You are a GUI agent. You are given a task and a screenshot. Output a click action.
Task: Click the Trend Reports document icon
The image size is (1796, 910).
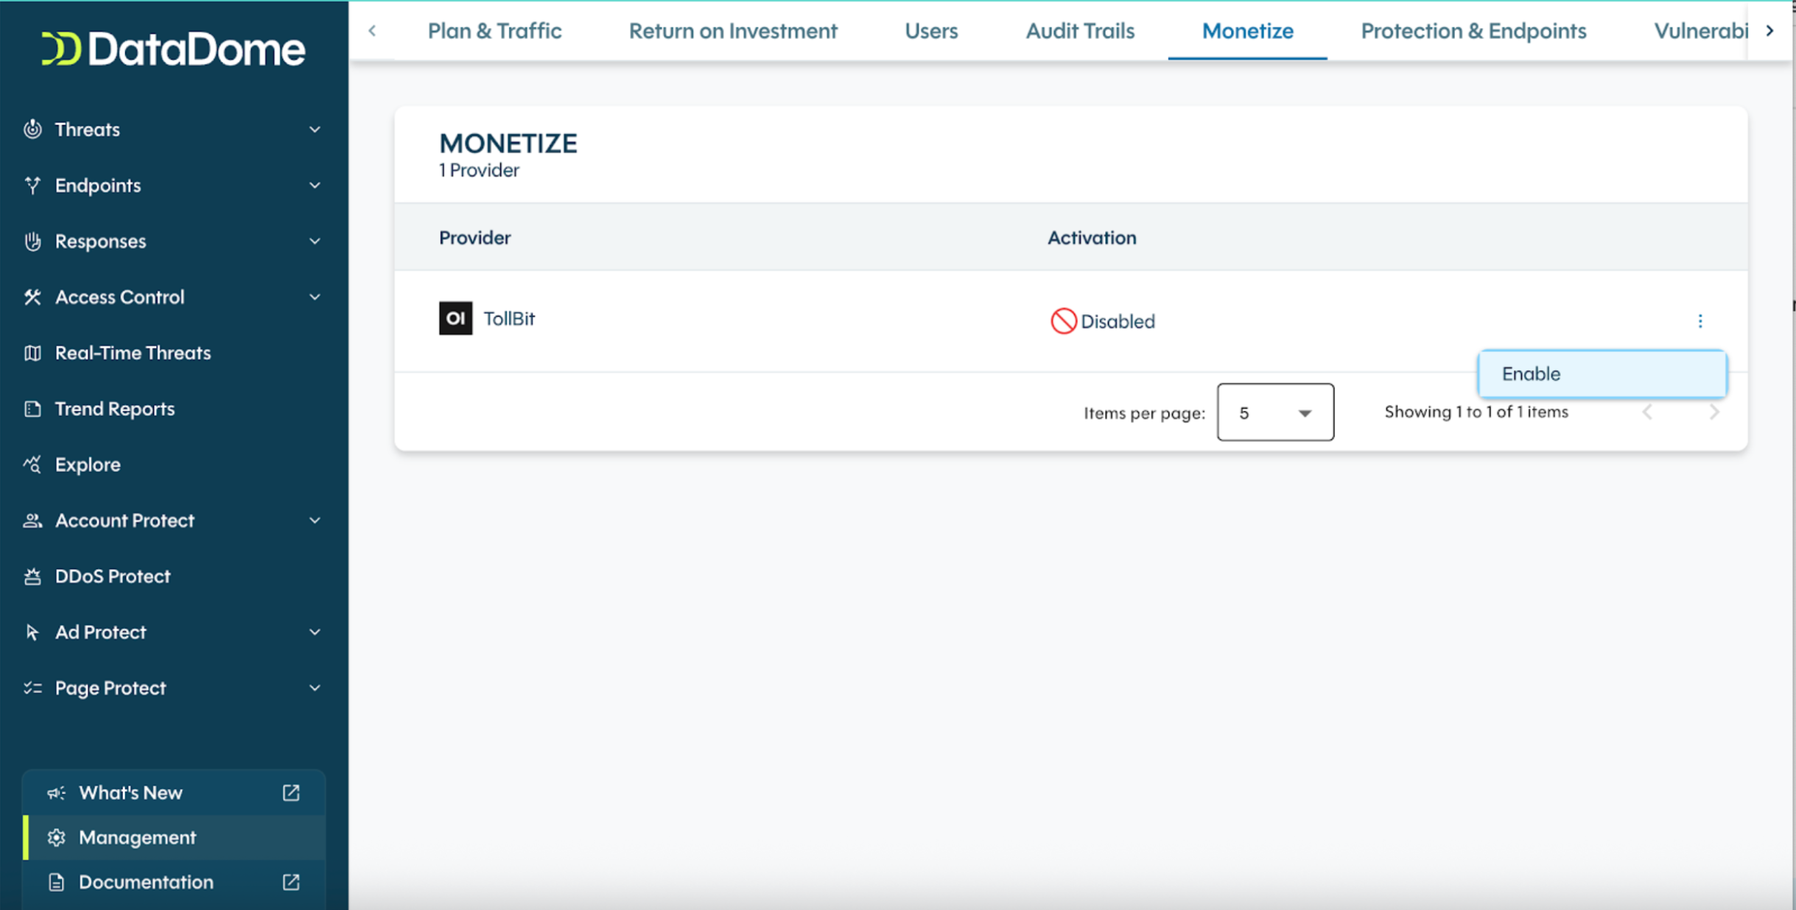coord(32,409)
